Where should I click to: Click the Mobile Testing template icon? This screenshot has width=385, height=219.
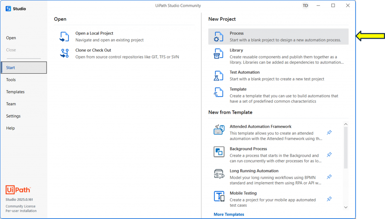pyautogui.click(x=219, y=196)
